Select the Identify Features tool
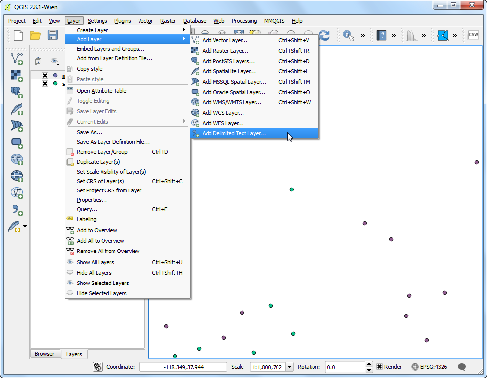Image resolution: width=487 pixels, height=378 pixels. tap(348, 35)
